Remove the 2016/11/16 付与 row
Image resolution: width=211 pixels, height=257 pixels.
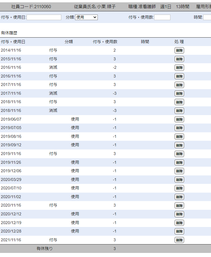point(179,76)
